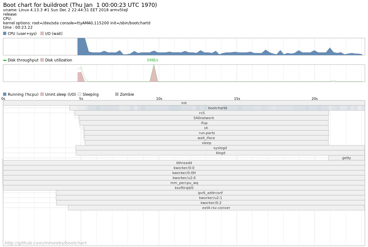This screenshot has height=247, width=368.
Task: Click the Running (%cpu) legend swatch
Action: tap(4, 94)
